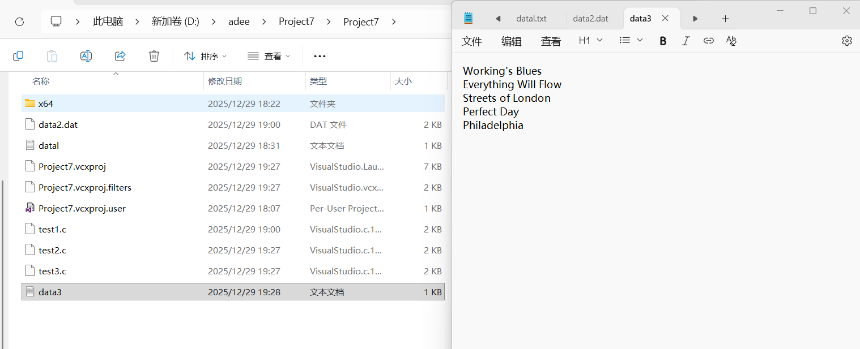
Task: Add a new Notepad tab with plus
Action: tap(725, 19)
